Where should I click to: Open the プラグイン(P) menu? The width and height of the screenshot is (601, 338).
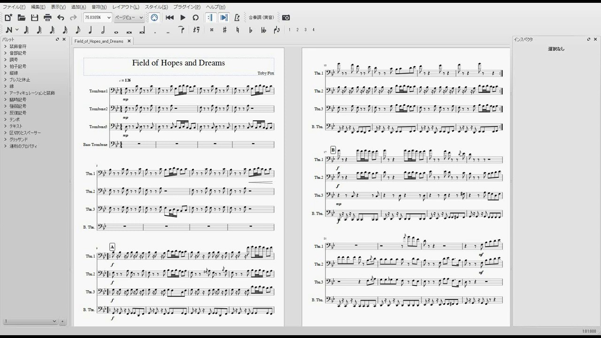187,7
